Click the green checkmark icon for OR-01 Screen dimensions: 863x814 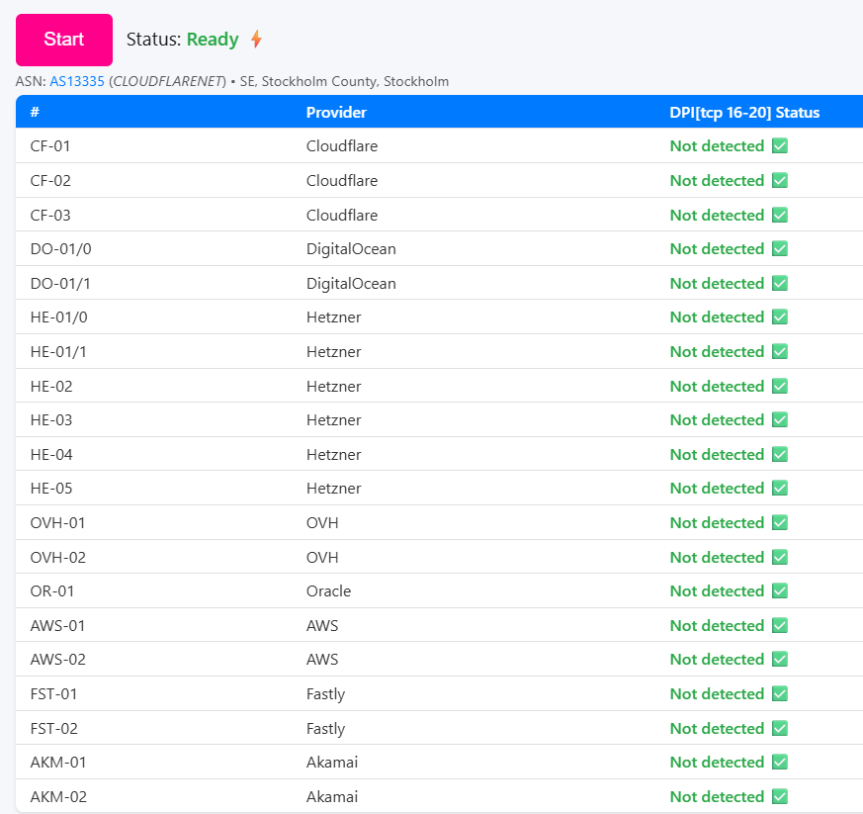779,591
